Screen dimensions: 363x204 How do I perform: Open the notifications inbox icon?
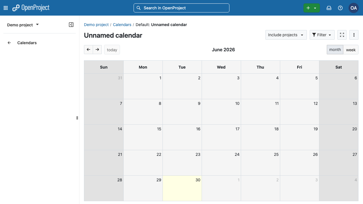click(x=329, y=8)
